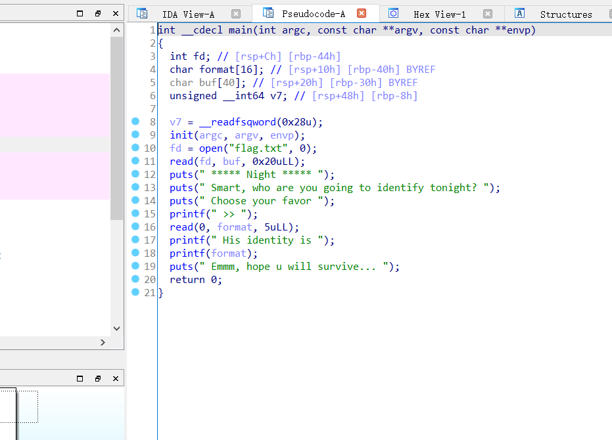The height and width of the screenshot is (440, 612).
Task: Maximize the lower left panel
Action: tap(80, 378)
